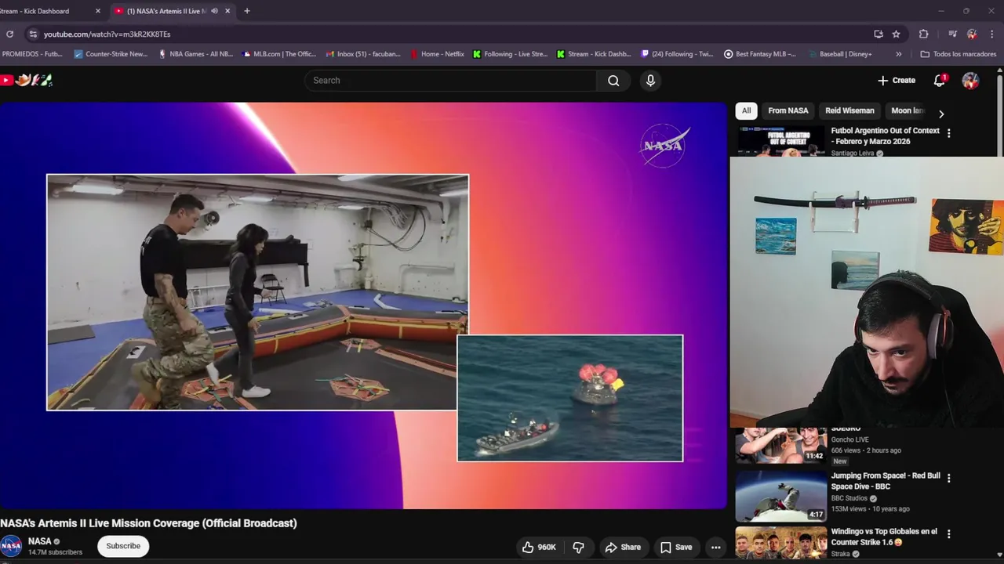Open the Goncho LIVE video thumbnail
The image size is (1004, 564).
click(x=781, y=445)
